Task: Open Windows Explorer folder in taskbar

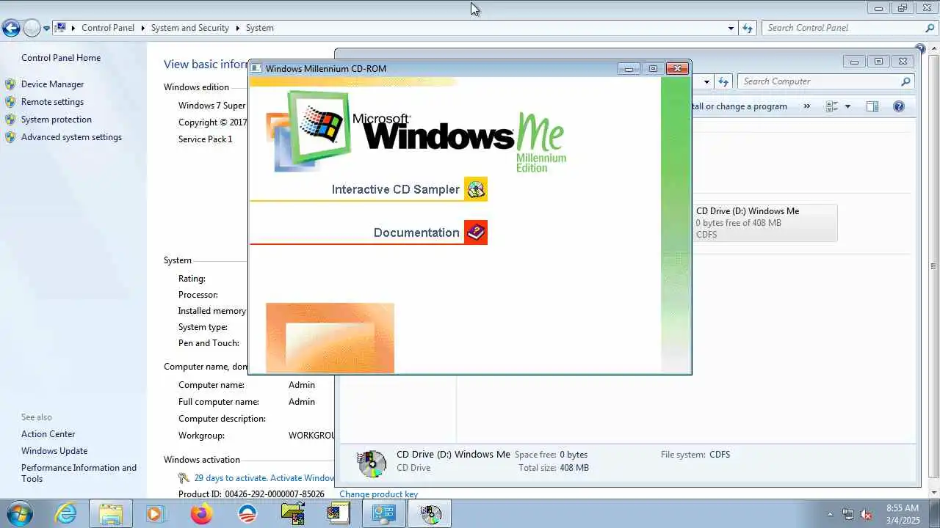Action: tap(111, 513)
